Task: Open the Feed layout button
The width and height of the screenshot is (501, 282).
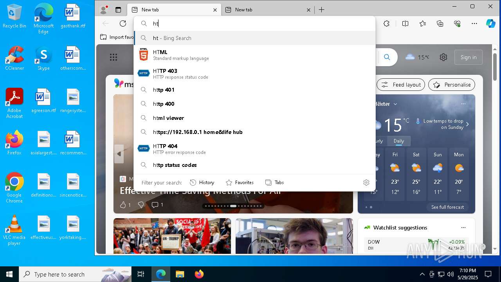Action: coord(401,85)
